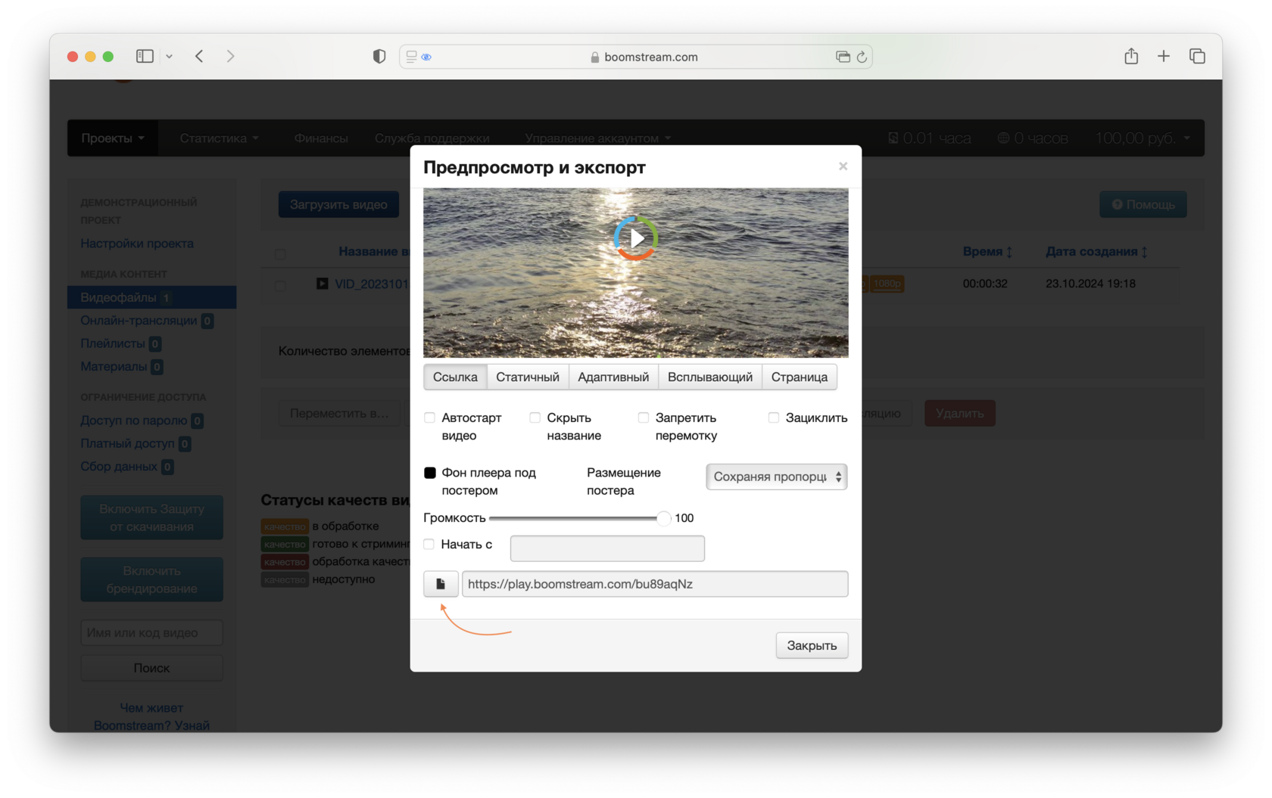Select the Адаптивный tab
The width and height of the screenshot is (1272, 798).
coord(613,377)
